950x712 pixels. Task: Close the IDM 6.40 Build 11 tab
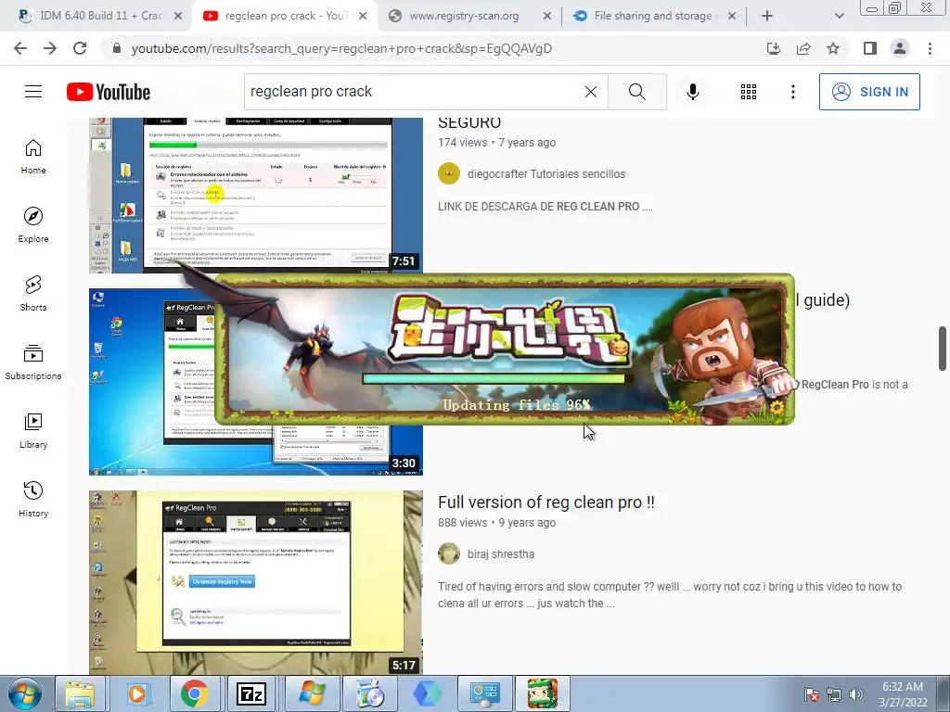point(178,16)
